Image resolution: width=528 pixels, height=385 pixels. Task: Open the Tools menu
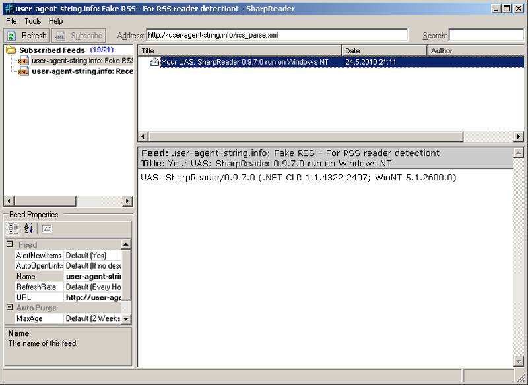(32, 21)
